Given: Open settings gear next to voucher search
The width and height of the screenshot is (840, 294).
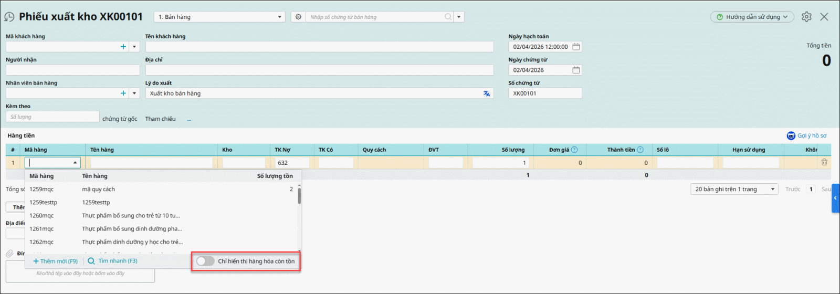Looking at the screenshot, I should (x=298, y=17).
